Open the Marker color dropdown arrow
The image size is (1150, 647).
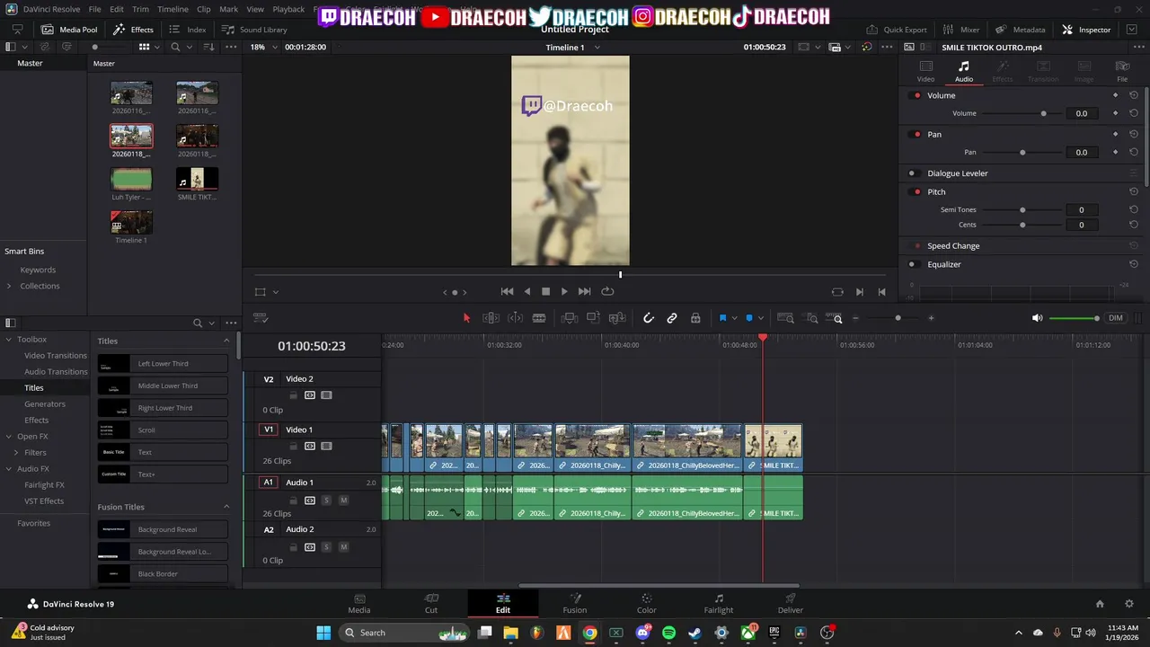pyautogui.click(x=761, y=318)
